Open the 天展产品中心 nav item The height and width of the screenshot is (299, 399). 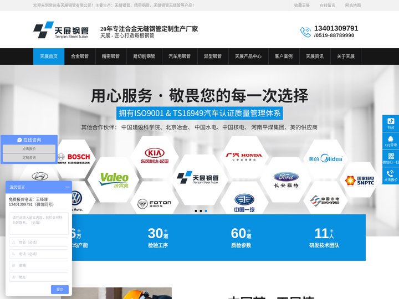(248, 56)
